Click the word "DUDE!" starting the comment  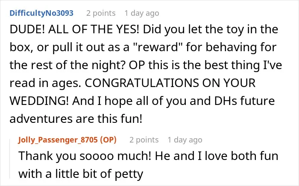(x=27, y=29)
